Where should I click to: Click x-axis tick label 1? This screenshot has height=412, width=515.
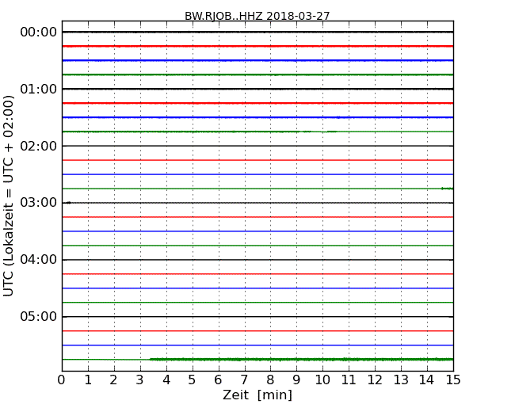coord(88,380)
